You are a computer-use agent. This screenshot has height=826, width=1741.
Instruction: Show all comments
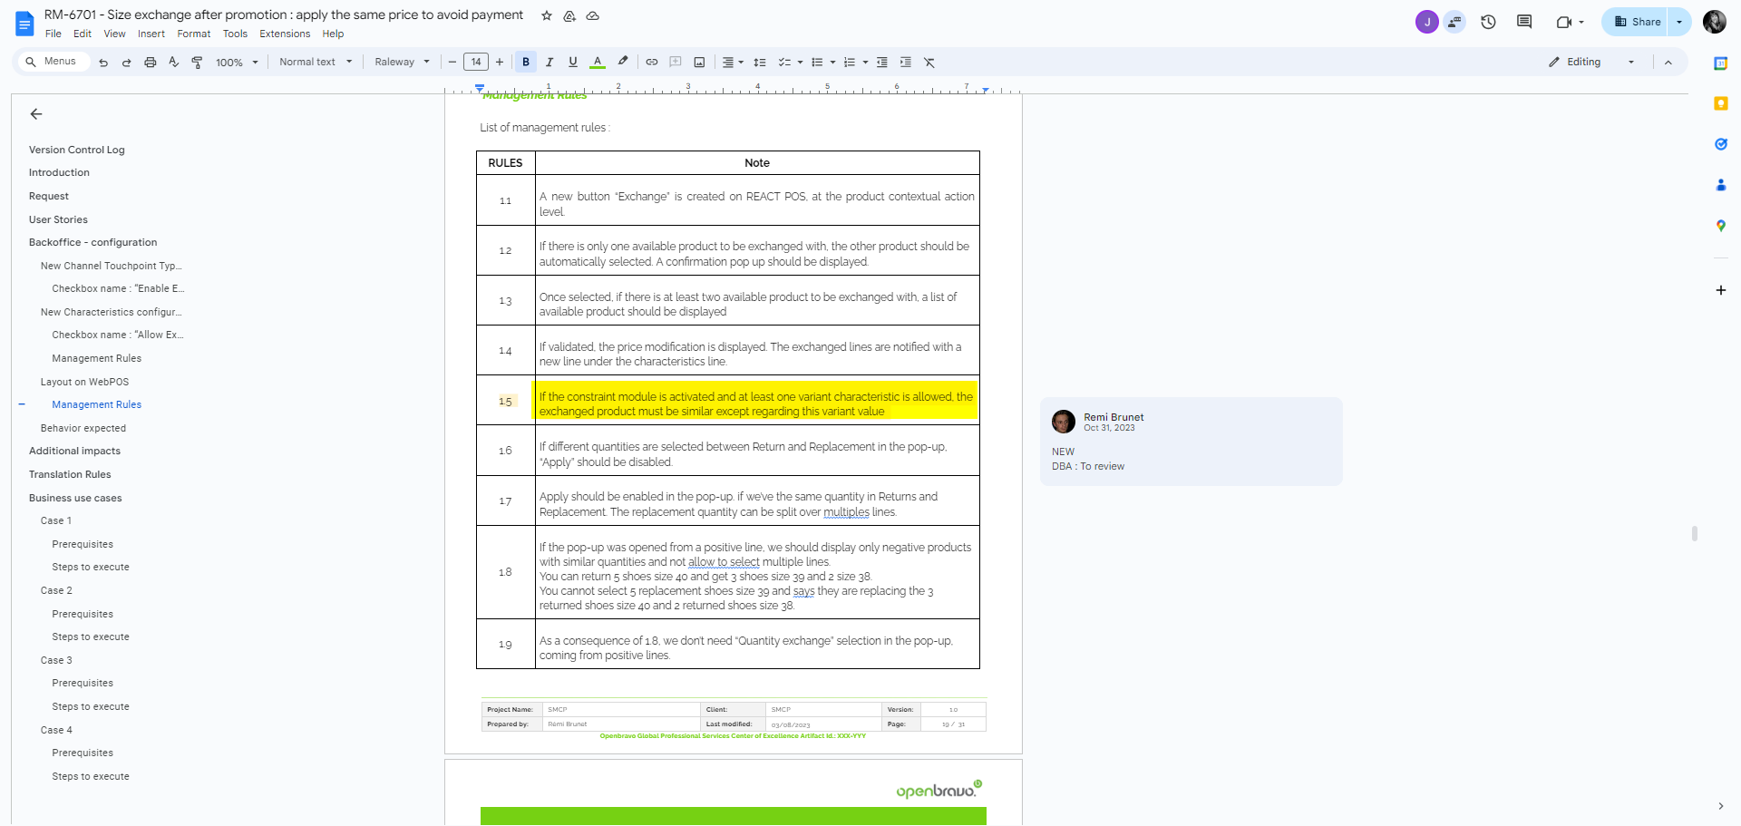(x=1524, y=22)
